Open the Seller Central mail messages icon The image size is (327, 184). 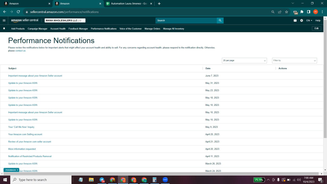point(295,20)
